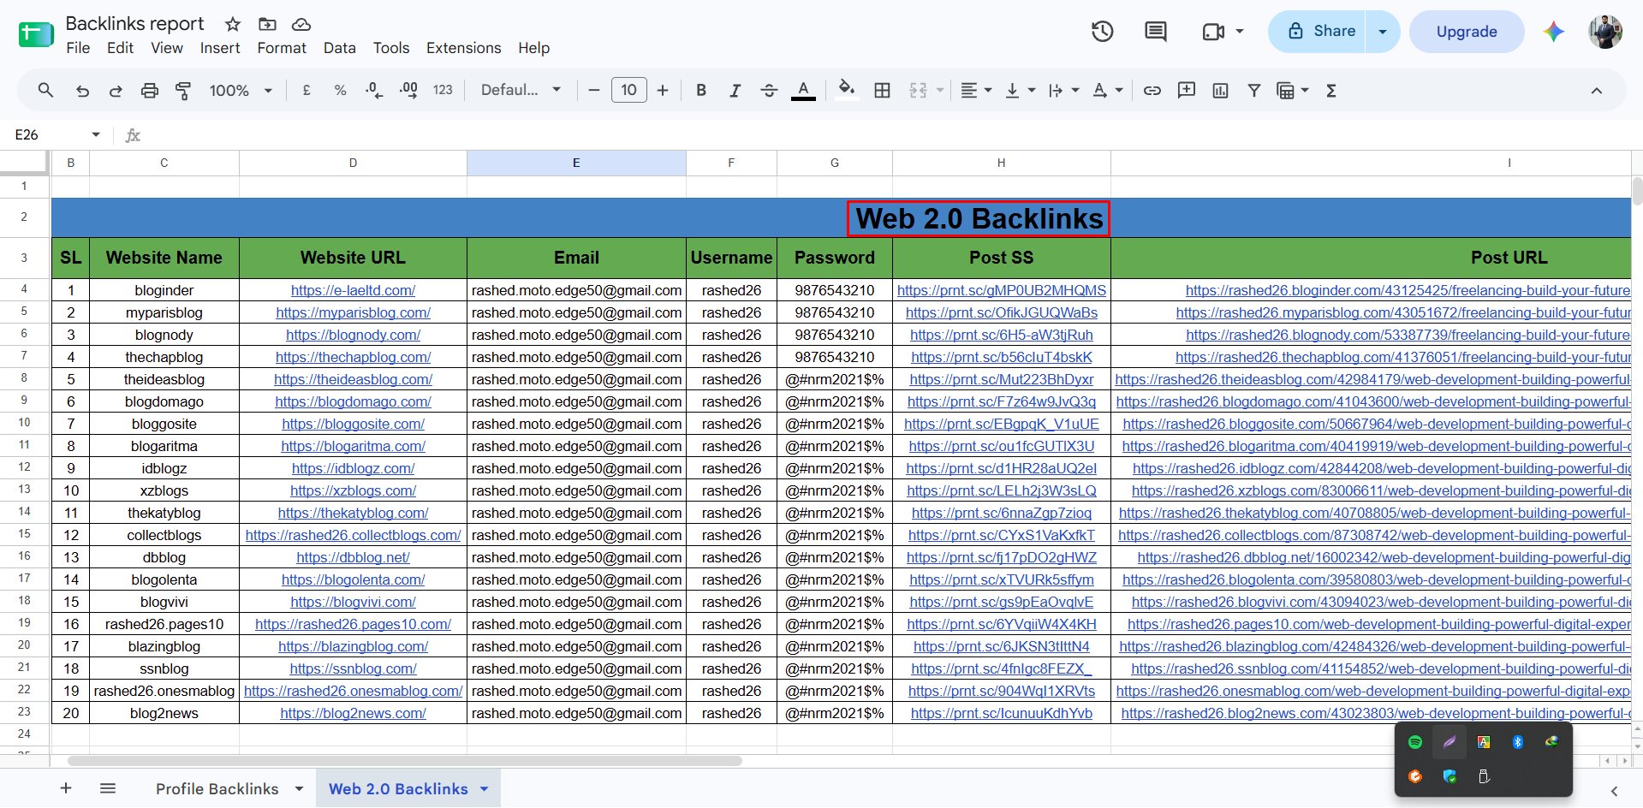Open the https://myparisblog.com/ link
Viewport: 1643px width, 808px height.
[x=353, y=313]
